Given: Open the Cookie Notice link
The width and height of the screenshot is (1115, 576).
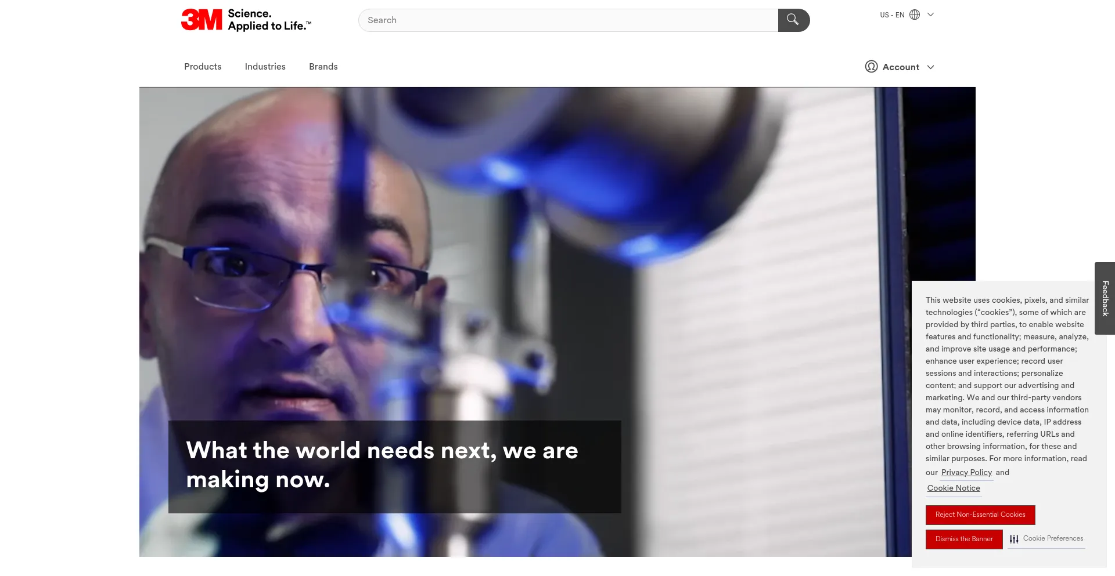Looking at the screenshot, I should coord(953,488).
